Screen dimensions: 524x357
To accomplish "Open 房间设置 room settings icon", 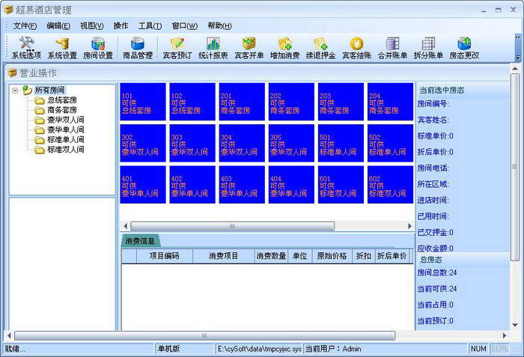I will (97, 48).
